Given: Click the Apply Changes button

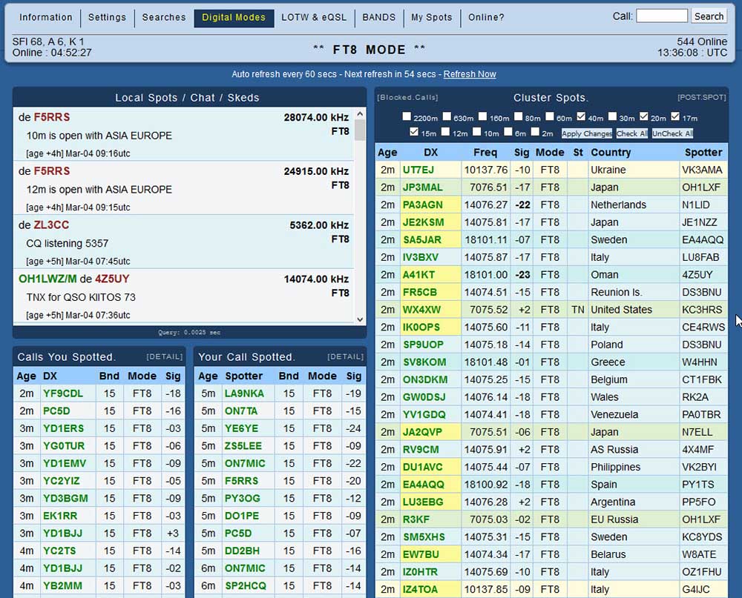Looking at the screenshot, I should tap(587, 134).
